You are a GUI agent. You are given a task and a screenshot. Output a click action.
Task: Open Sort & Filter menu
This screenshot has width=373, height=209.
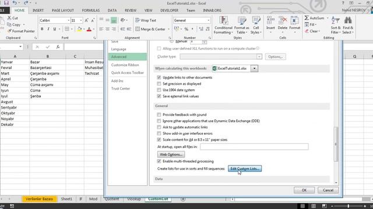[x=336, y=26]
